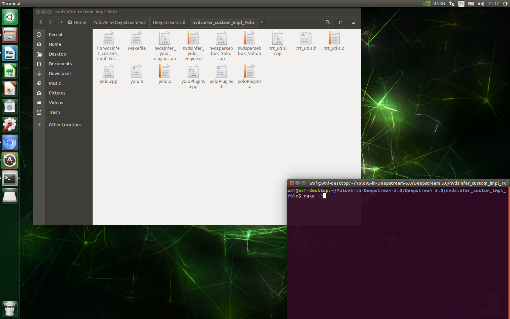Viewport: 510px width, 319px height.
Task: Open nvdsparsebbox_Yolo.cpp file
Action: [221, 39]
